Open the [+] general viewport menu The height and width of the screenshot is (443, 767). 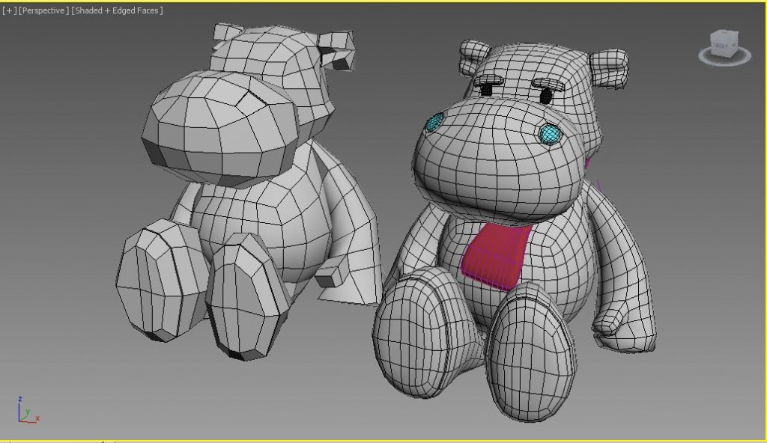tap(7, 10)
